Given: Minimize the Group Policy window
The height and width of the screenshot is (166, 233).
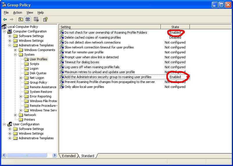Looking at the screenshot, I should pyautogui.click(x=215, y=5).
